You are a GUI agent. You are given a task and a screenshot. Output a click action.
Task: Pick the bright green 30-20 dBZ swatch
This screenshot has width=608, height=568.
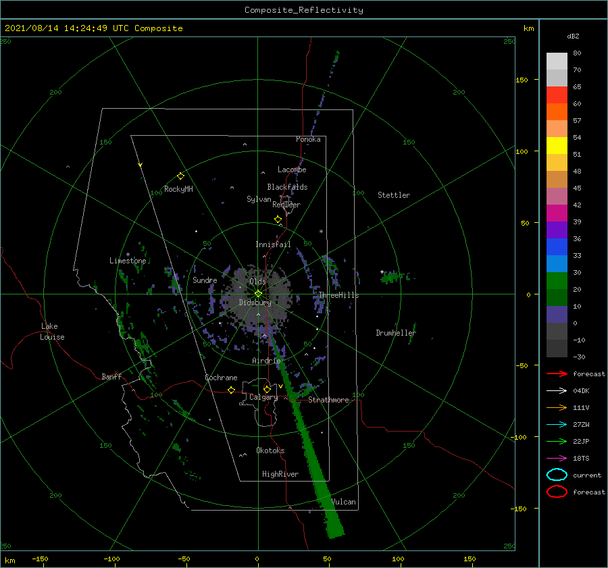[557, 280]
